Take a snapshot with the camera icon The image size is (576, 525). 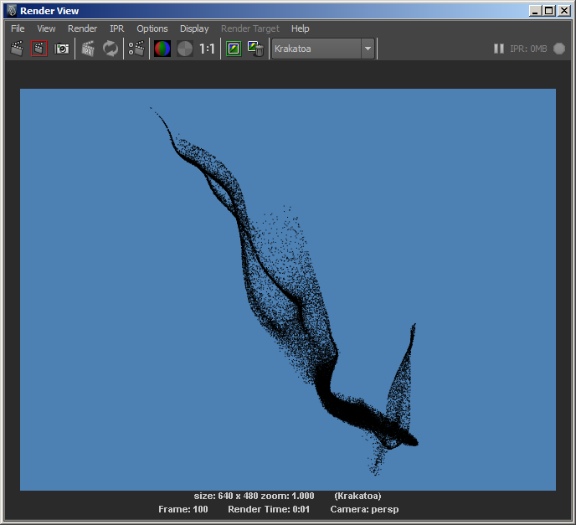[62, 49]
